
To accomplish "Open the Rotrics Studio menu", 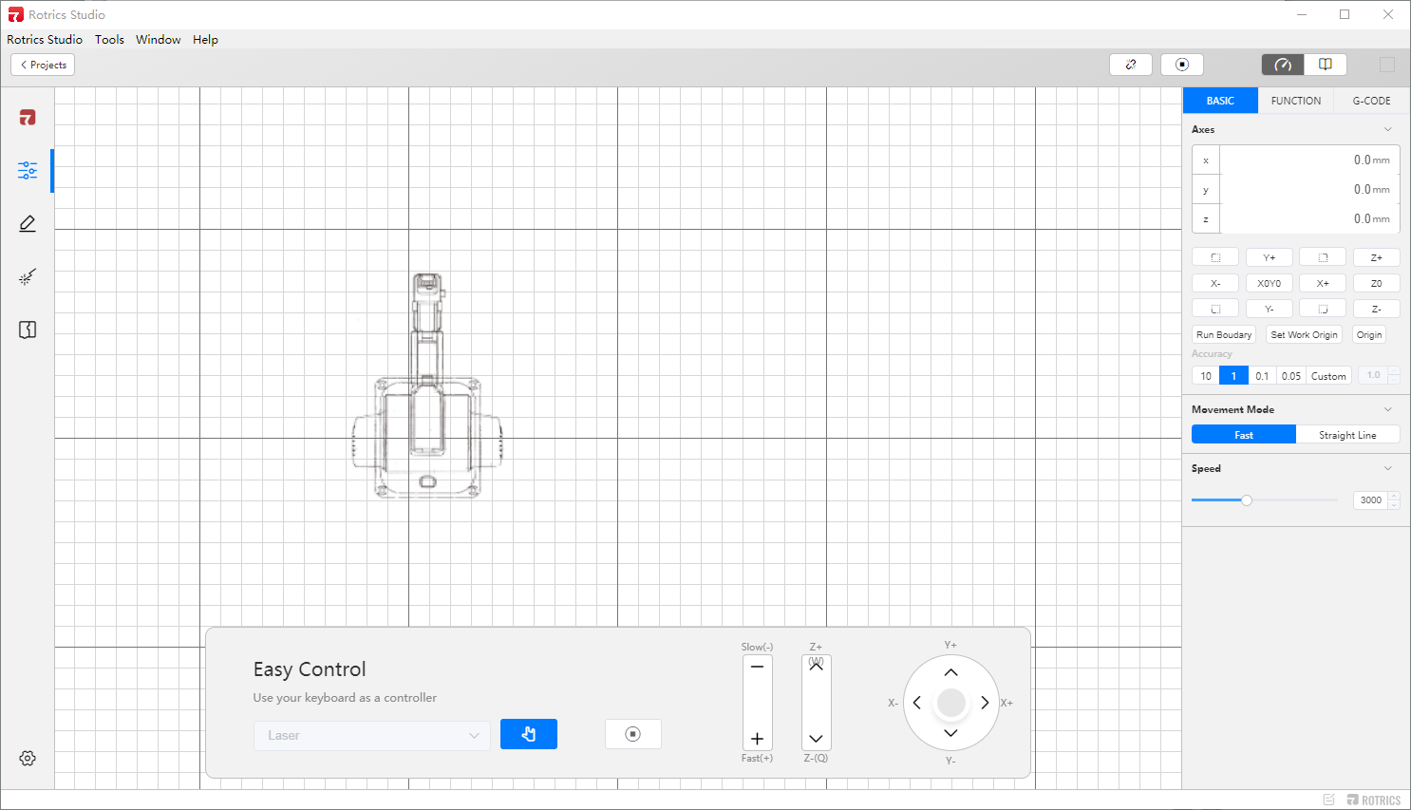I will (x=45, y=39).
